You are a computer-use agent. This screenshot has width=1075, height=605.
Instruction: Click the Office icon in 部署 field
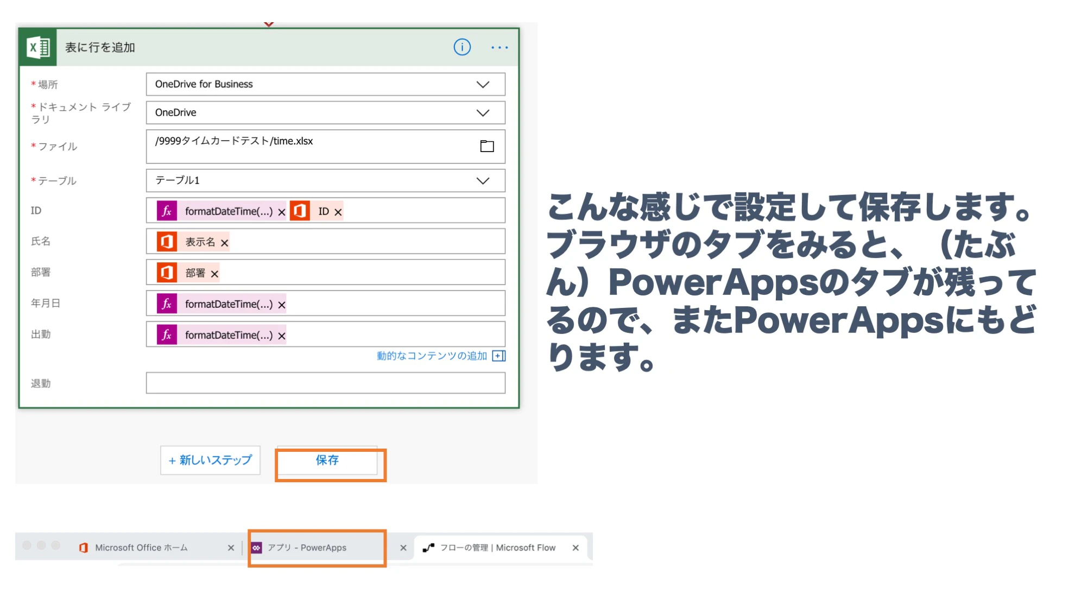[x=167, y=273]
